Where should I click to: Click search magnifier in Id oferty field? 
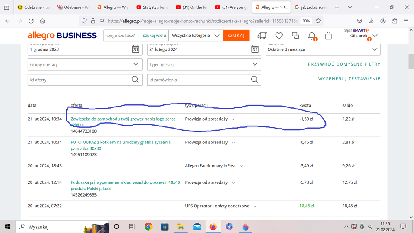135,80
